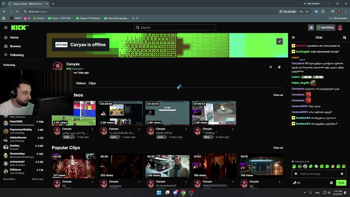View all videos link
The image size is (350, 197).
278,95
